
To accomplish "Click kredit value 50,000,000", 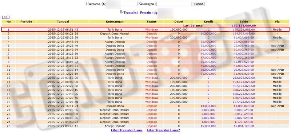I will [208, 50].
